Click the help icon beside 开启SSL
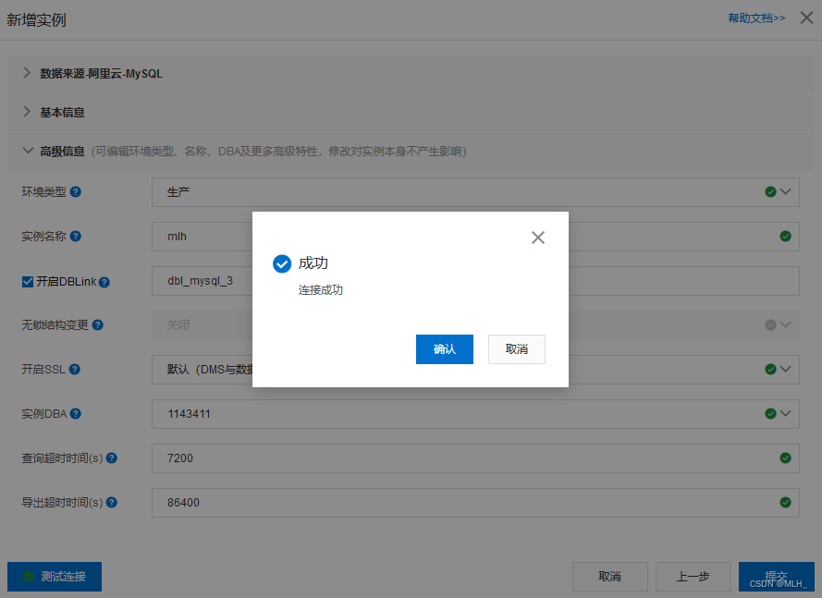 click(x=75, y=370)
